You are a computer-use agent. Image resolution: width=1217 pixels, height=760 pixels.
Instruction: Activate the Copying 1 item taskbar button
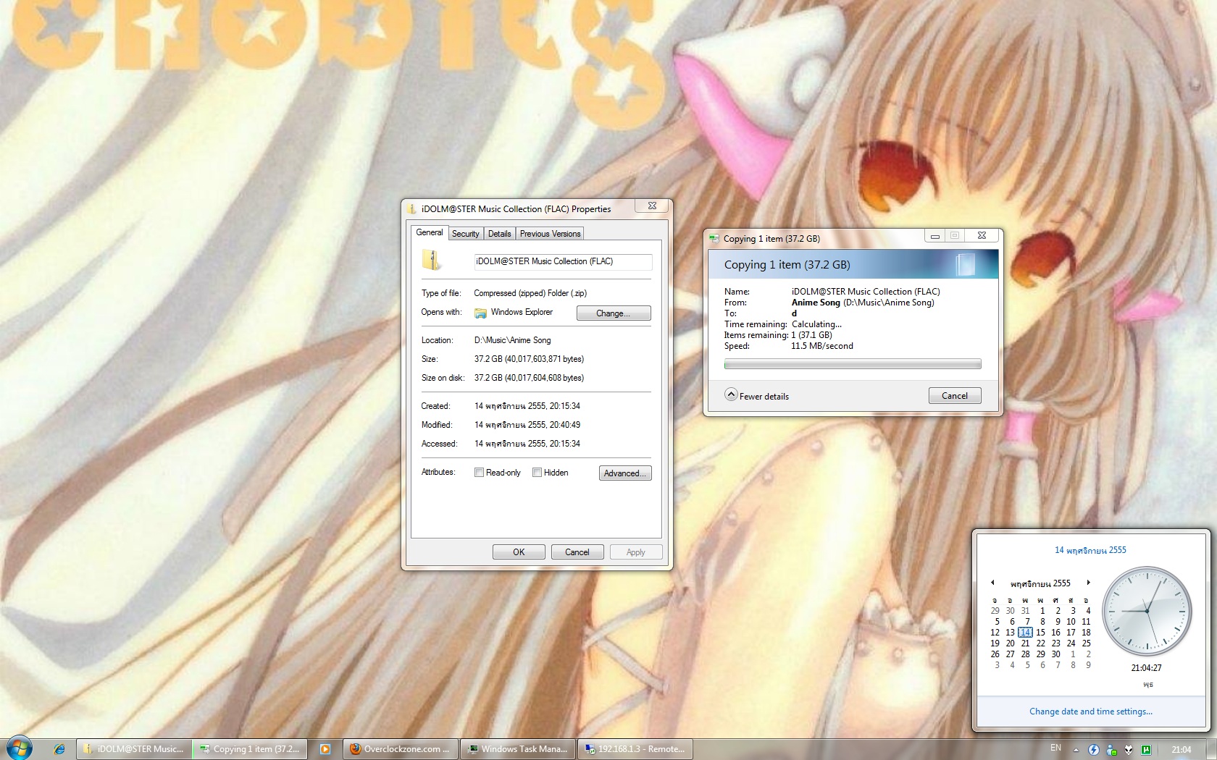(250, 749)
